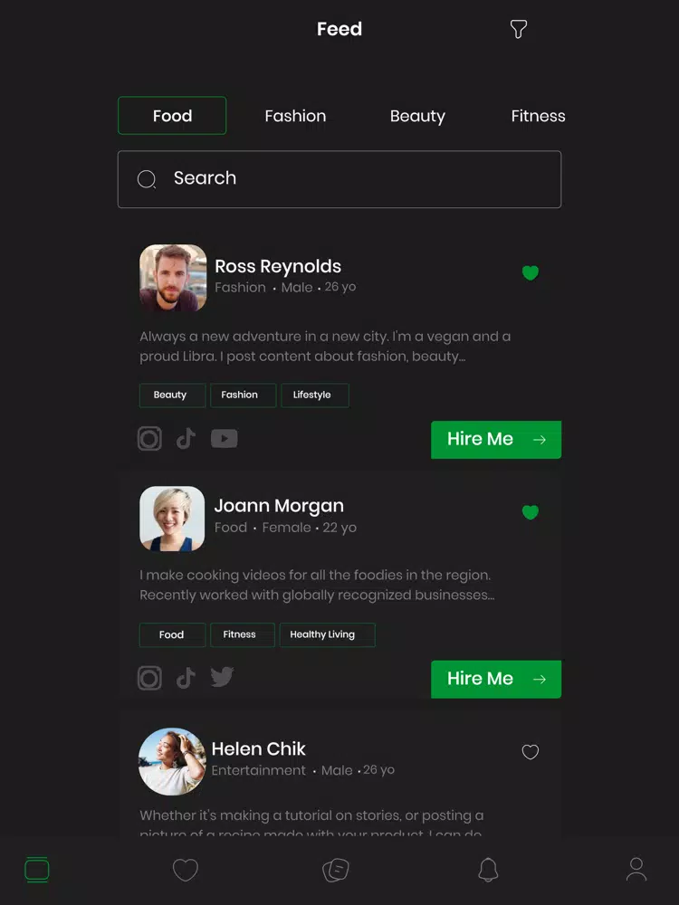679x905 pixels.
Task: Focus the Search input field
Action: tap(339, 179)
